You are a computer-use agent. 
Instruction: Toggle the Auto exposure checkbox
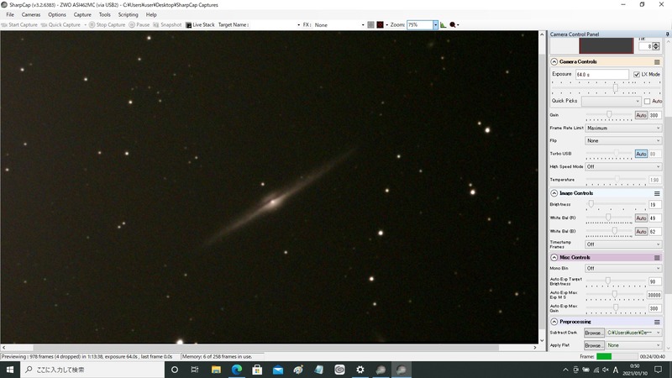647,101
